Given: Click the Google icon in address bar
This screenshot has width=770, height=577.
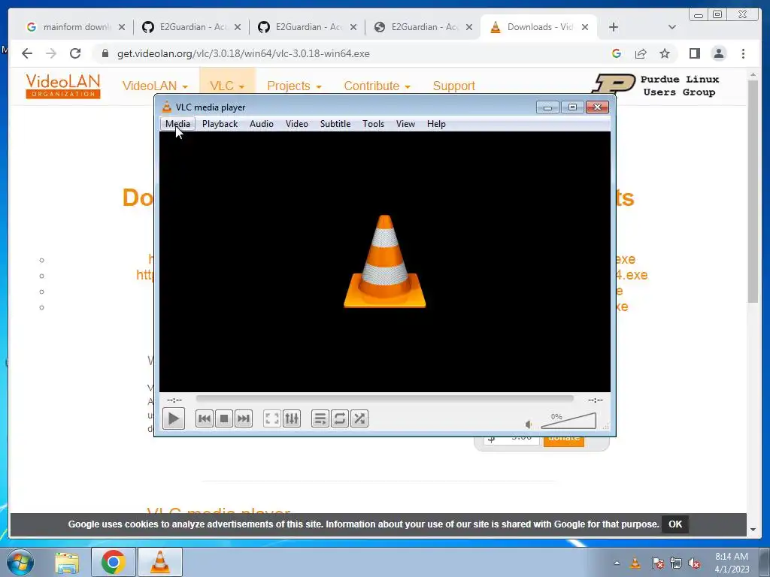Looking at the screenshot, I should [617, 53].
